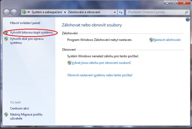The width and height of the screenshot is (192, 129).
Task: Click shield icon beside Nástroj Migrace profilu
Action: (6, 115)
